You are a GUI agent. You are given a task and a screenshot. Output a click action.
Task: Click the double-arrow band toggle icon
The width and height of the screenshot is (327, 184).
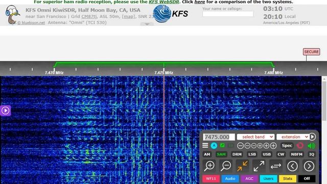276,166
